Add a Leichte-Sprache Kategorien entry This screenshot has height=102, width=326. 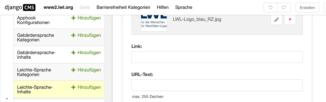86,70
